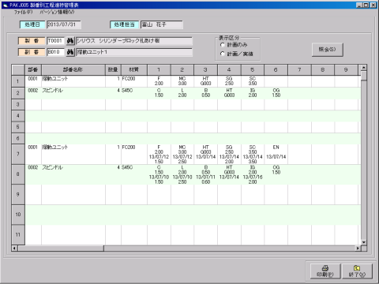Image resolution: width=379 pixels, height=284 pixels.
Task: Click the IG 2.00 13/07/16 cell in row 8
Action: tap(253, 174)
